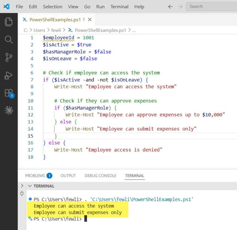Expand the side arrow left of TERMINAL header

pos(22,186)
